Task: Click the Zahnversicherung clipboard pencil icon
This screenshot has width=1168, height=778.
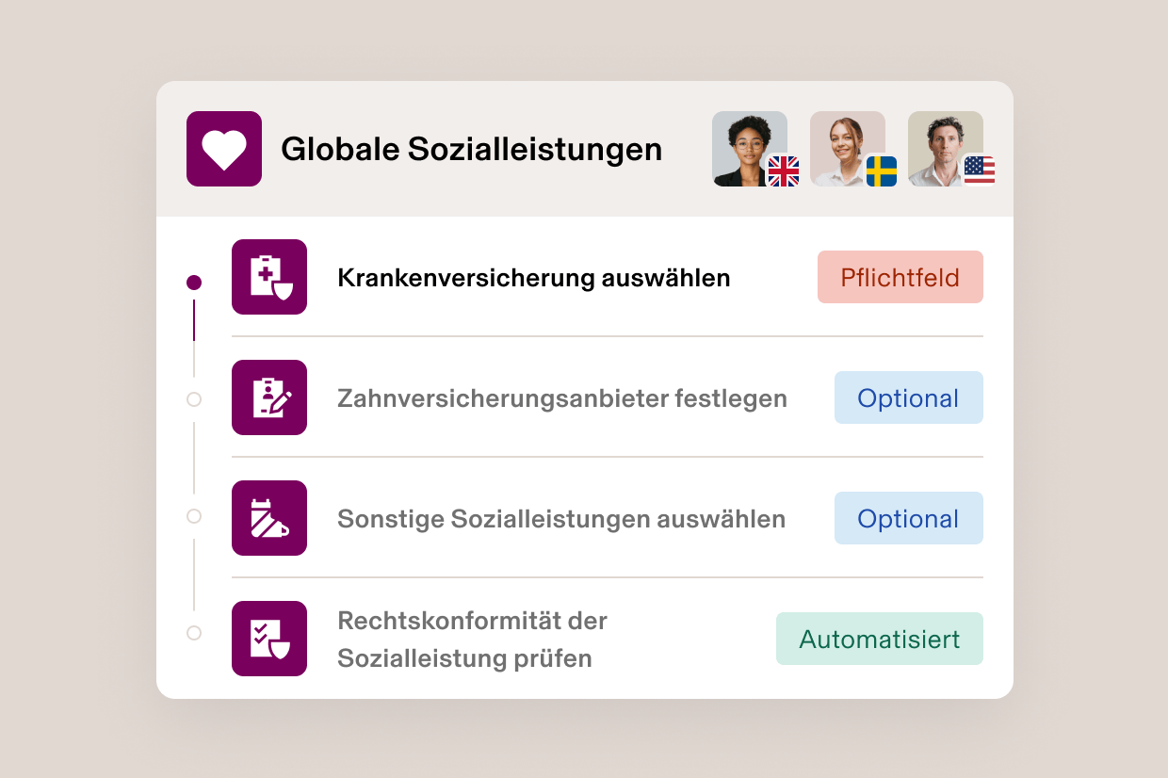Action: point(269,397)
